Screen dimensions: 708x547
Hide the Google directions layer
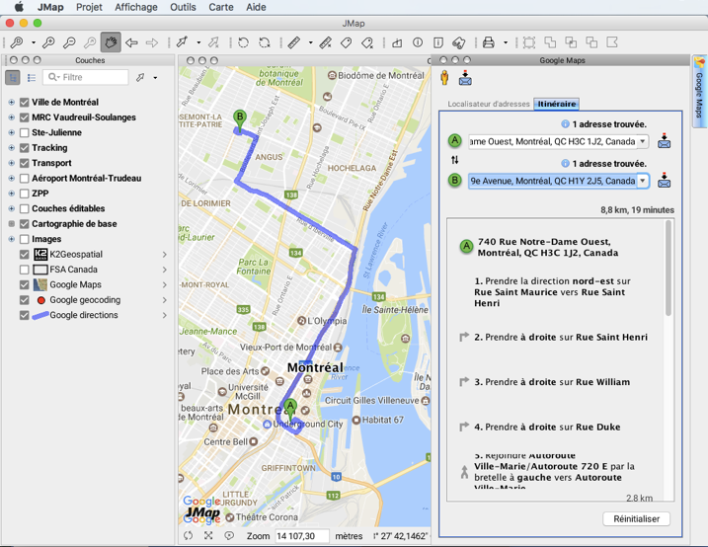tap(25, 315)
